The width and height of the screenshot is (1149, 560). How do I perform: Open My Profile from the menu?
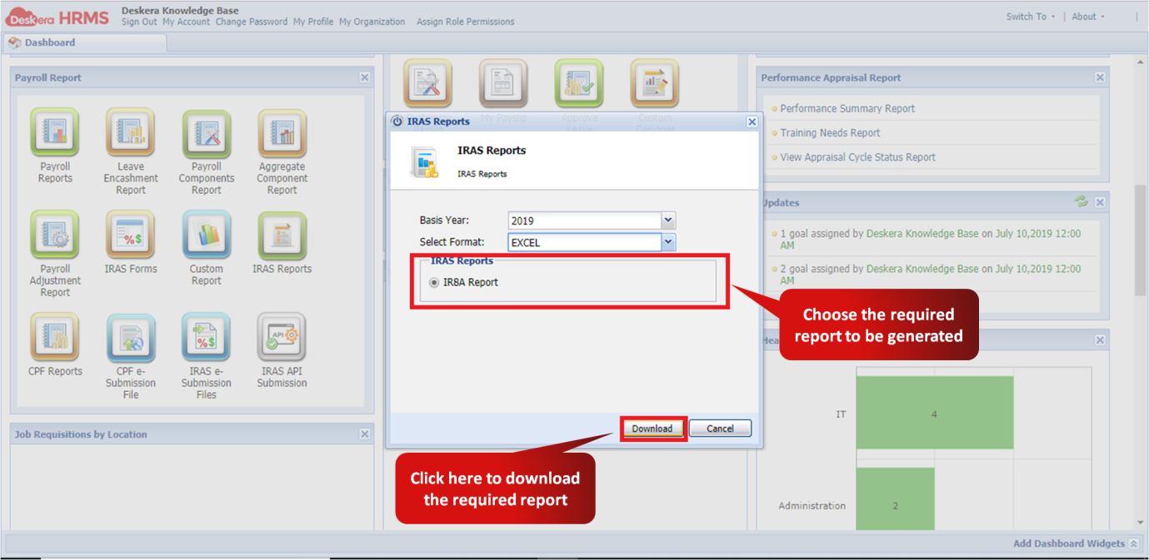pos(312,22)
